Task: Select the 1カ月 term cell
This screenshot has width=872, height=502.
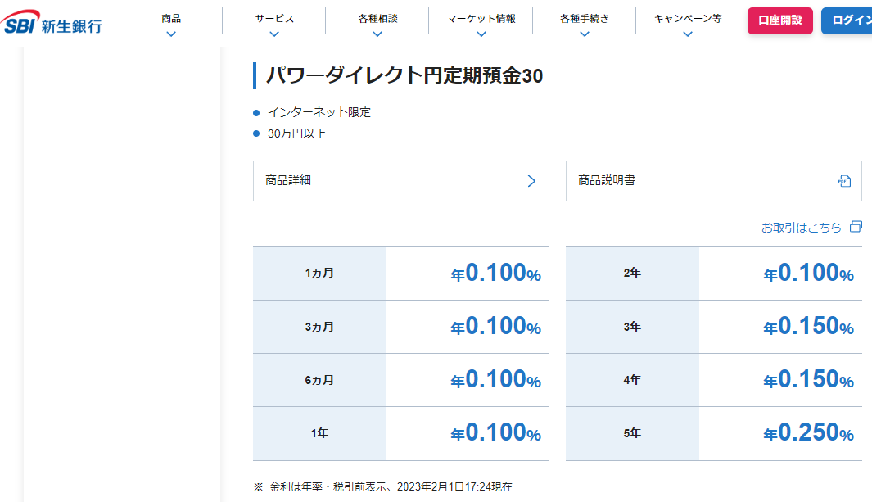Action: [320, 274]
